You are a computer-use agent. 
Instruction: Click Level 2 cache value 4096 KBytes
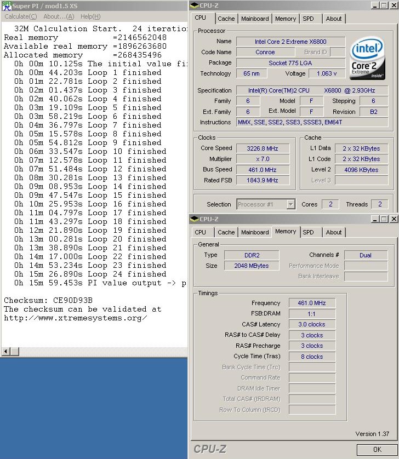[361, 170]
